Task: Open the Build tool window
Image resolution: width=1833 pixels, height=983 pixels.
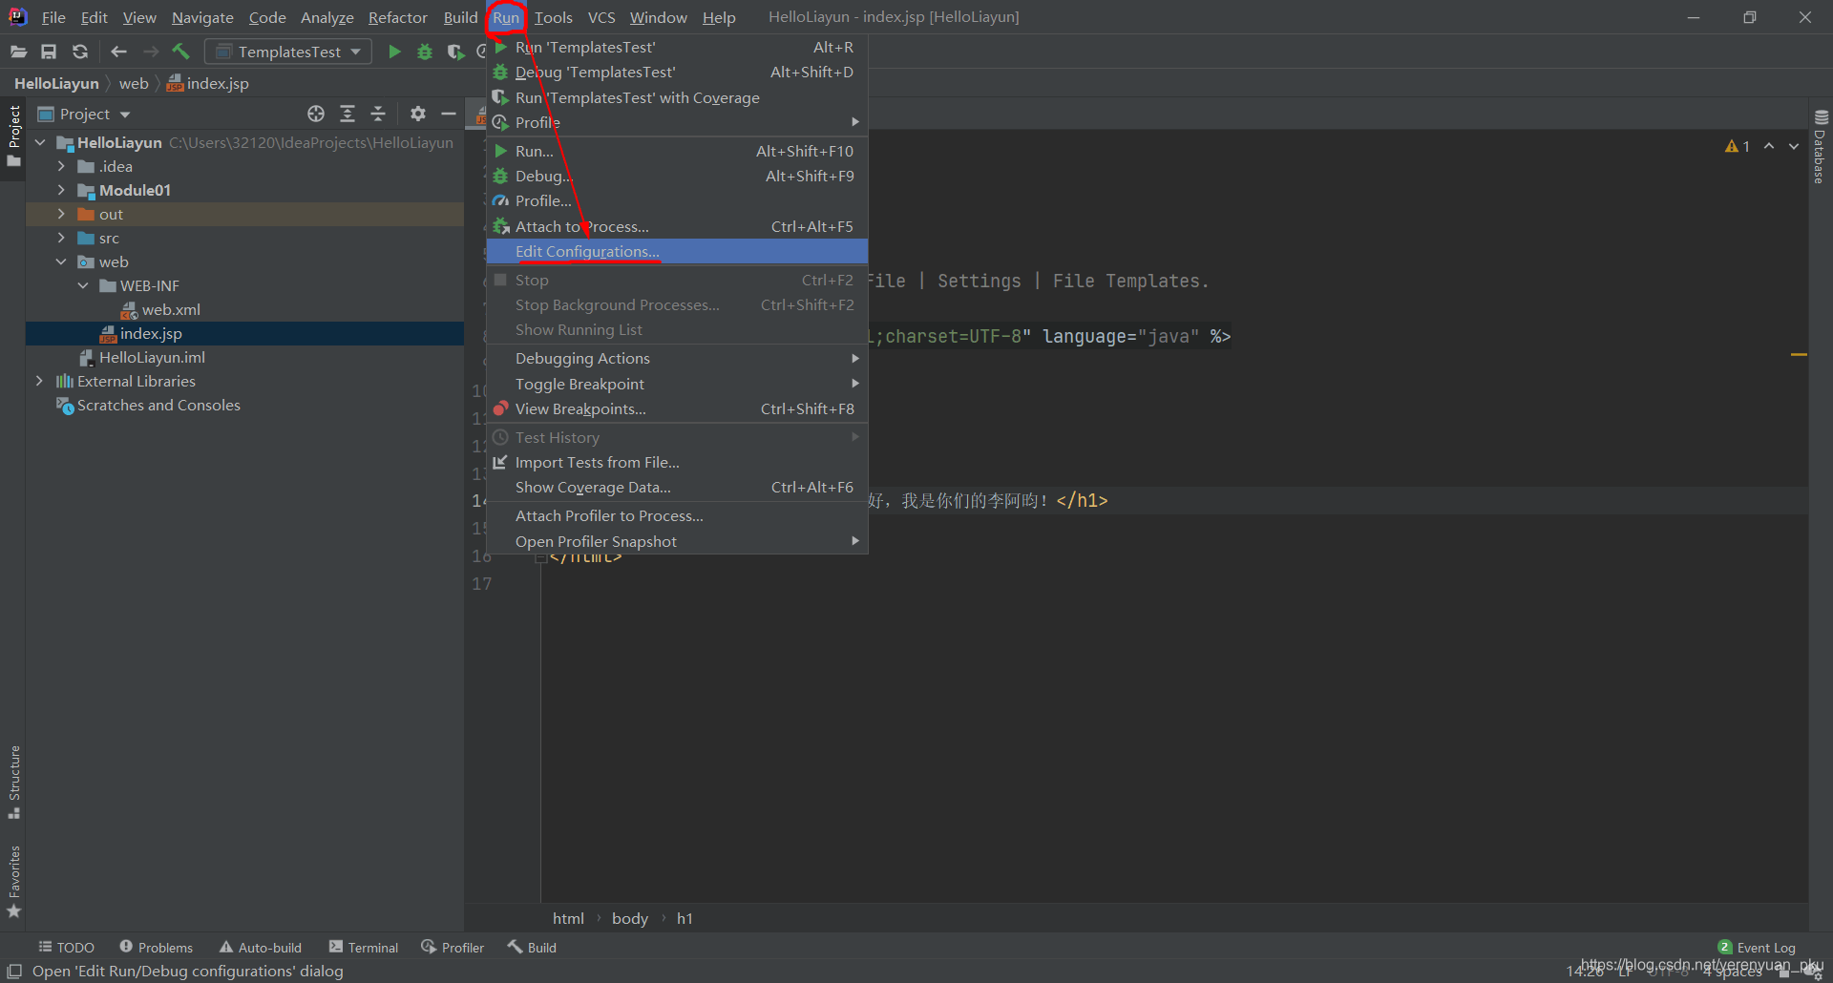Action: coord(532,947)
